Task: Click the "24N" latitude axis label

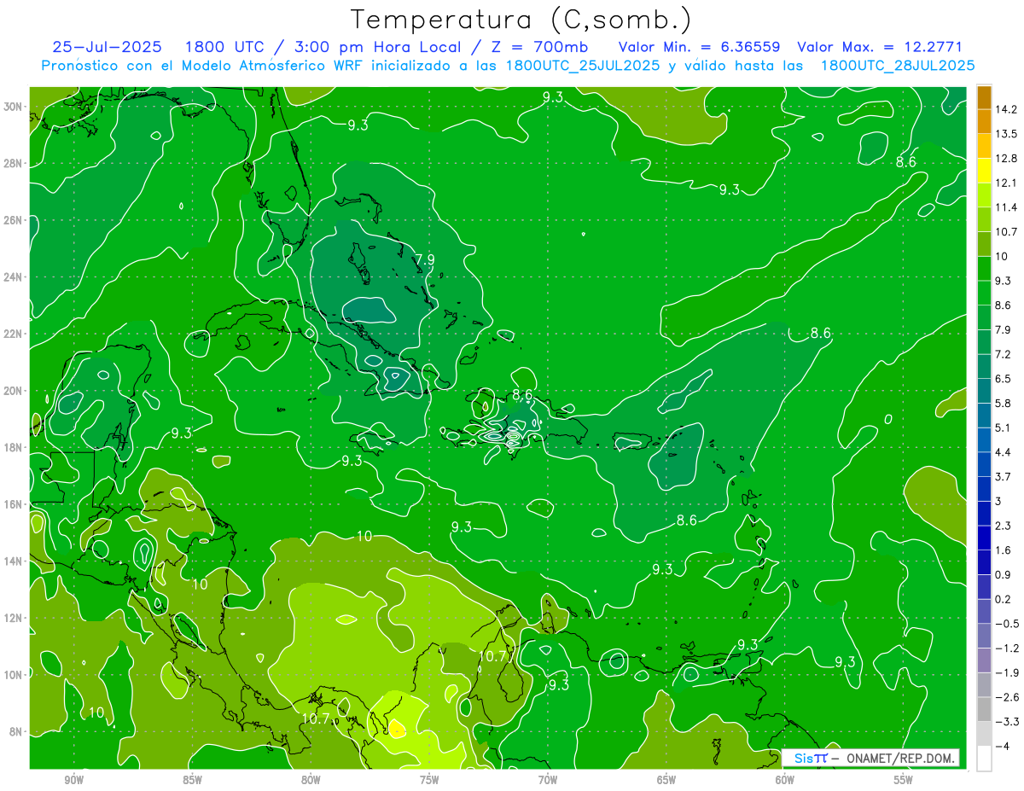Action: pyautogui.click(x=15, y=276)
